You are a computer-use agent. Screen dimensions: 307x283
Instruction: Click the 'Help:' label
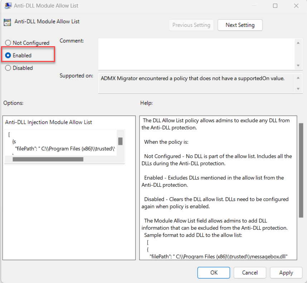pyautogui.click(x=146, y=103)
